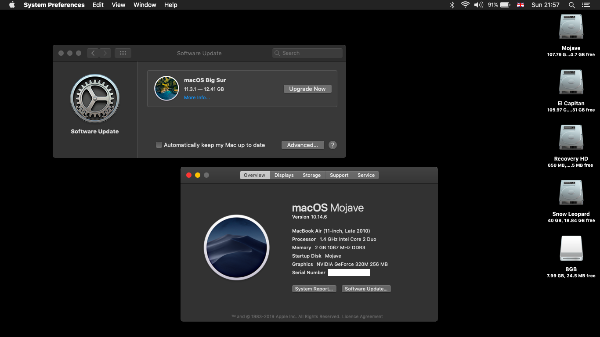
Task: Open the View menu
Action: (x=119, y=5)
